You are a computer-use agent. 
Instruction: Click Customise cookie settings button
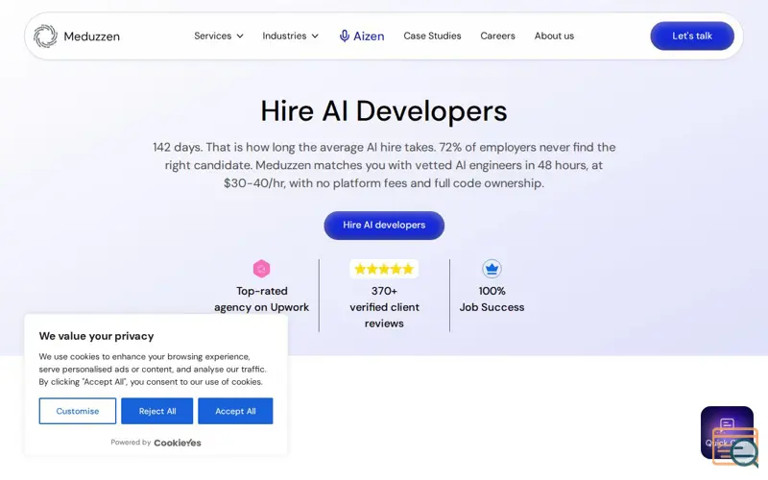78,411
